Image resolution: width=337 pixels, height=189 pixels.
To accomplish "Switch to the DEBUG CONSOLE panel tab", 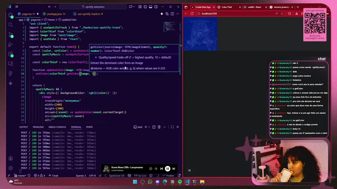I will point(57,127).
